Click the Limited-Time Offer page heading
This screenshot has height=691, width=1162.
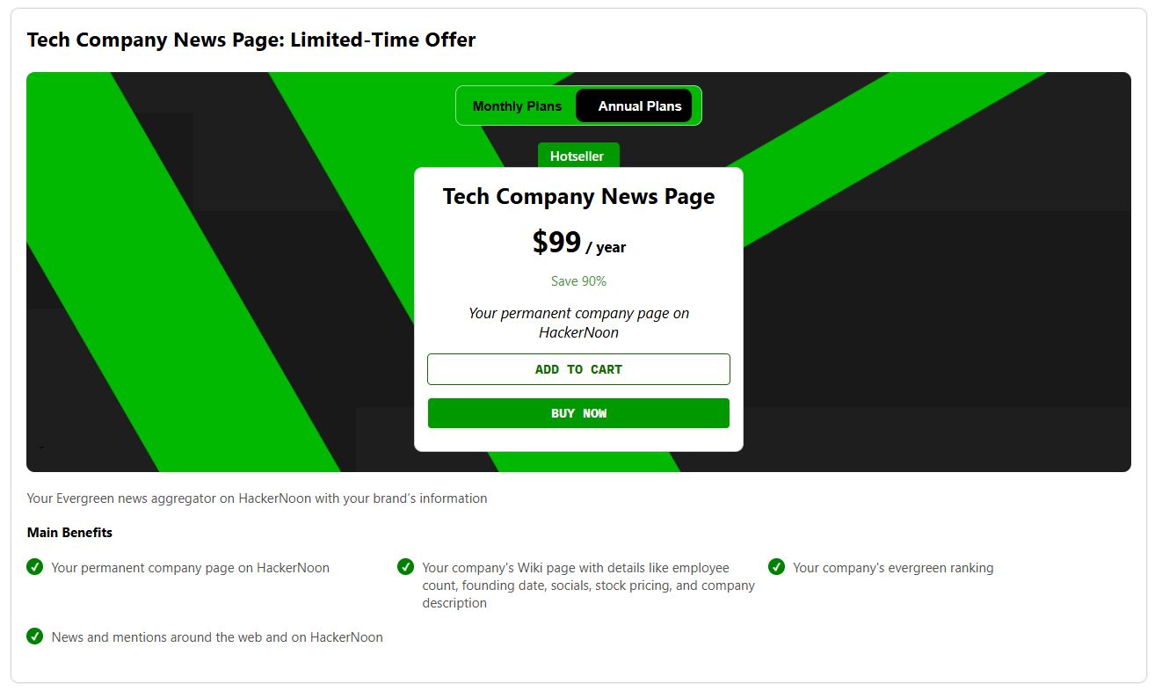click(x=251, y=40)
